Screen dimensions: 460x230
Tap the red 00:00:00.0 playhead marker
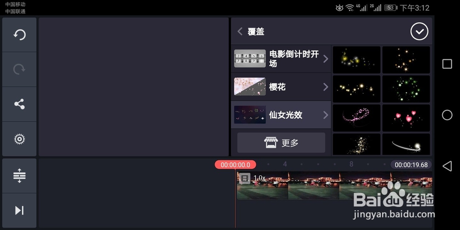tap(235, 165)
